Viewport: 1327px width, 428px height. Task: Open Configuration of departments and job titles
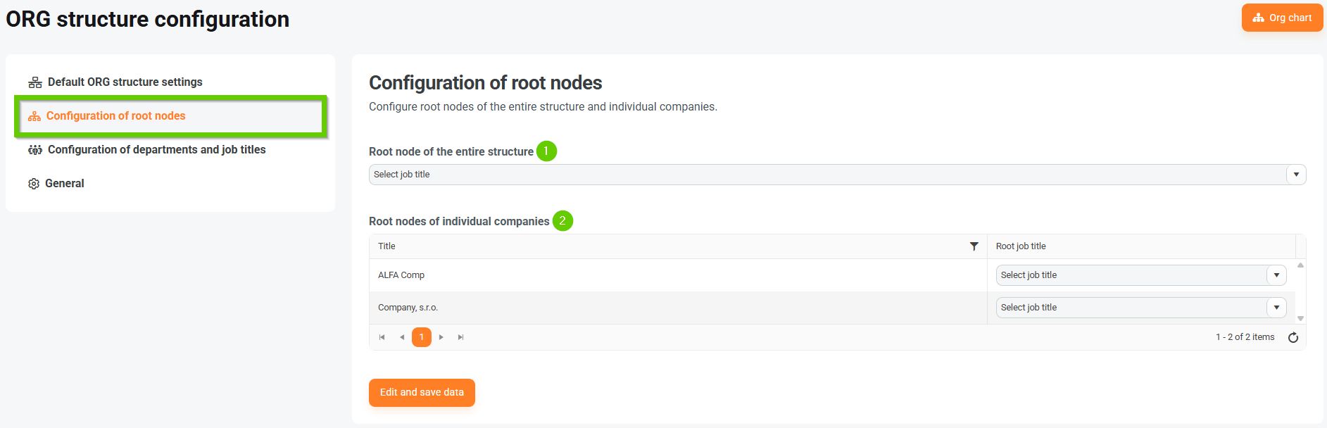tap(156, 150)
